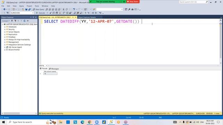The height and width of the screenshot is (125, 223).
Task: Click the result cell showing 15
Action: tap(50, 74)
